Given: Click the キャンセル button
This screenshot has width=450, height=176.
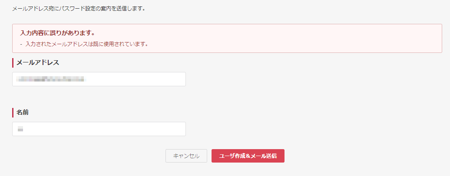Looking at the screenshot, I should [x=186, y=156].
